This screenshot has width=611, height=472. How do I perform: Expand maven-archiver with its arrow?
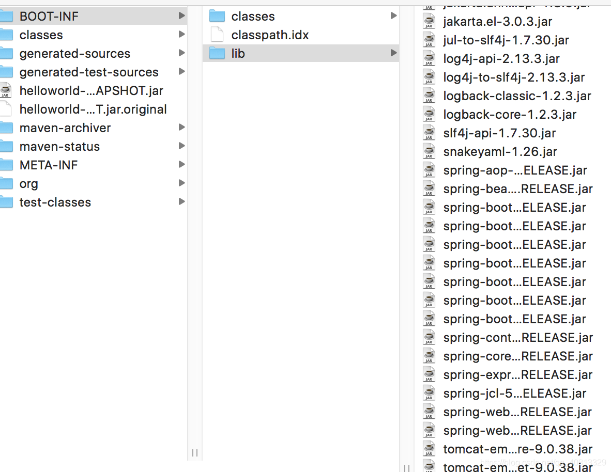181,127
